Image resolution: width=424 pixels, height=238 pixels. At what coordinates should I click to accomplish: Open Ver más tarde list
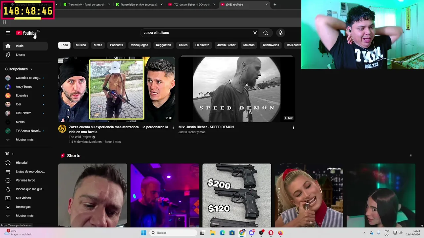pyautogui.click(x=25, y=180)
